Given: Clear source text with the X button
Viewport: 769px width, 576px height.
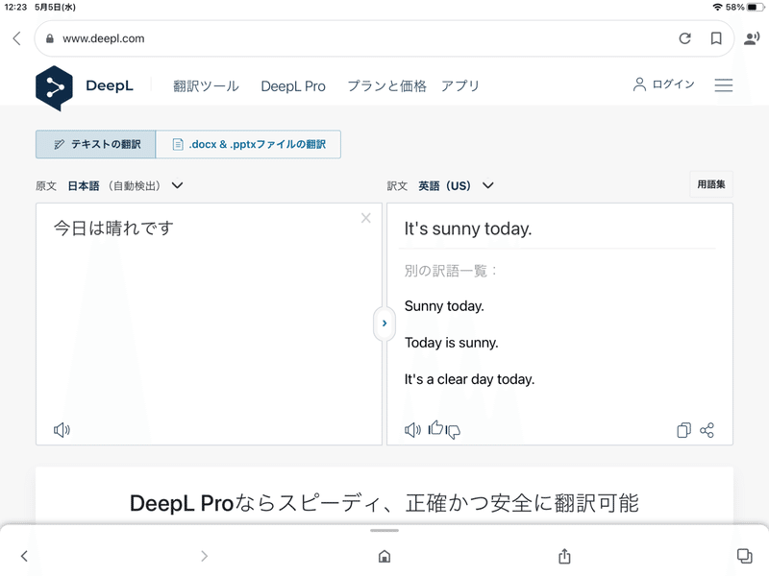Looking at the screenshot, I should coord(366,218).
